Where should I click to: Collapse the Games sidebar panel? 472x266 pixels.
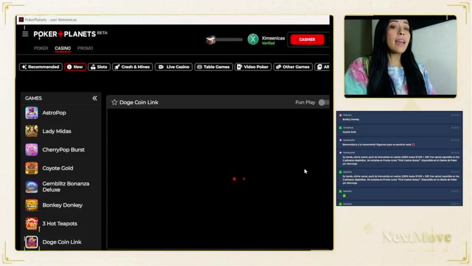point(95,98)
